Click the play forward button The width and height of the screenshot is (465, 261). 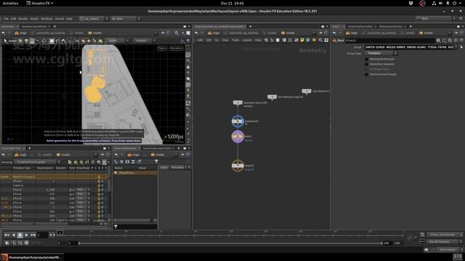[26, 235]
